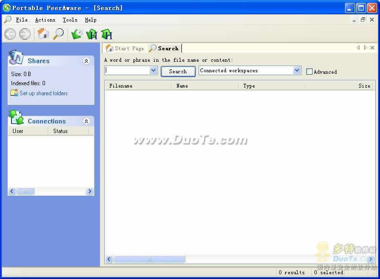Image resolution: width=380 pixels, height=279 pixels.
Task: Click the '0 selected' status text
Action: [329, 272]
